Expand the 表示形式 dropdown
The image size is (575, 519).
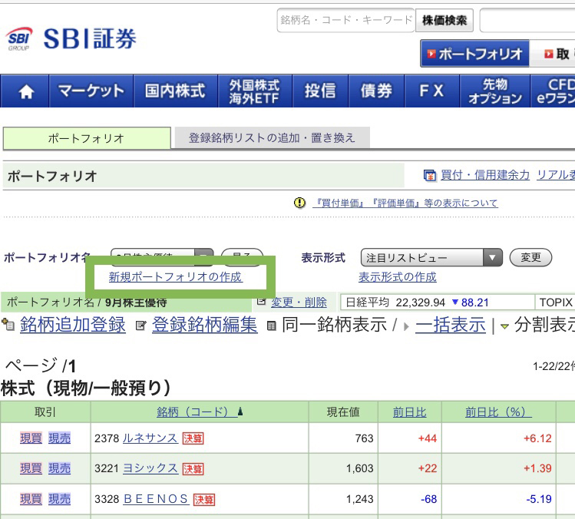point(431,257)
